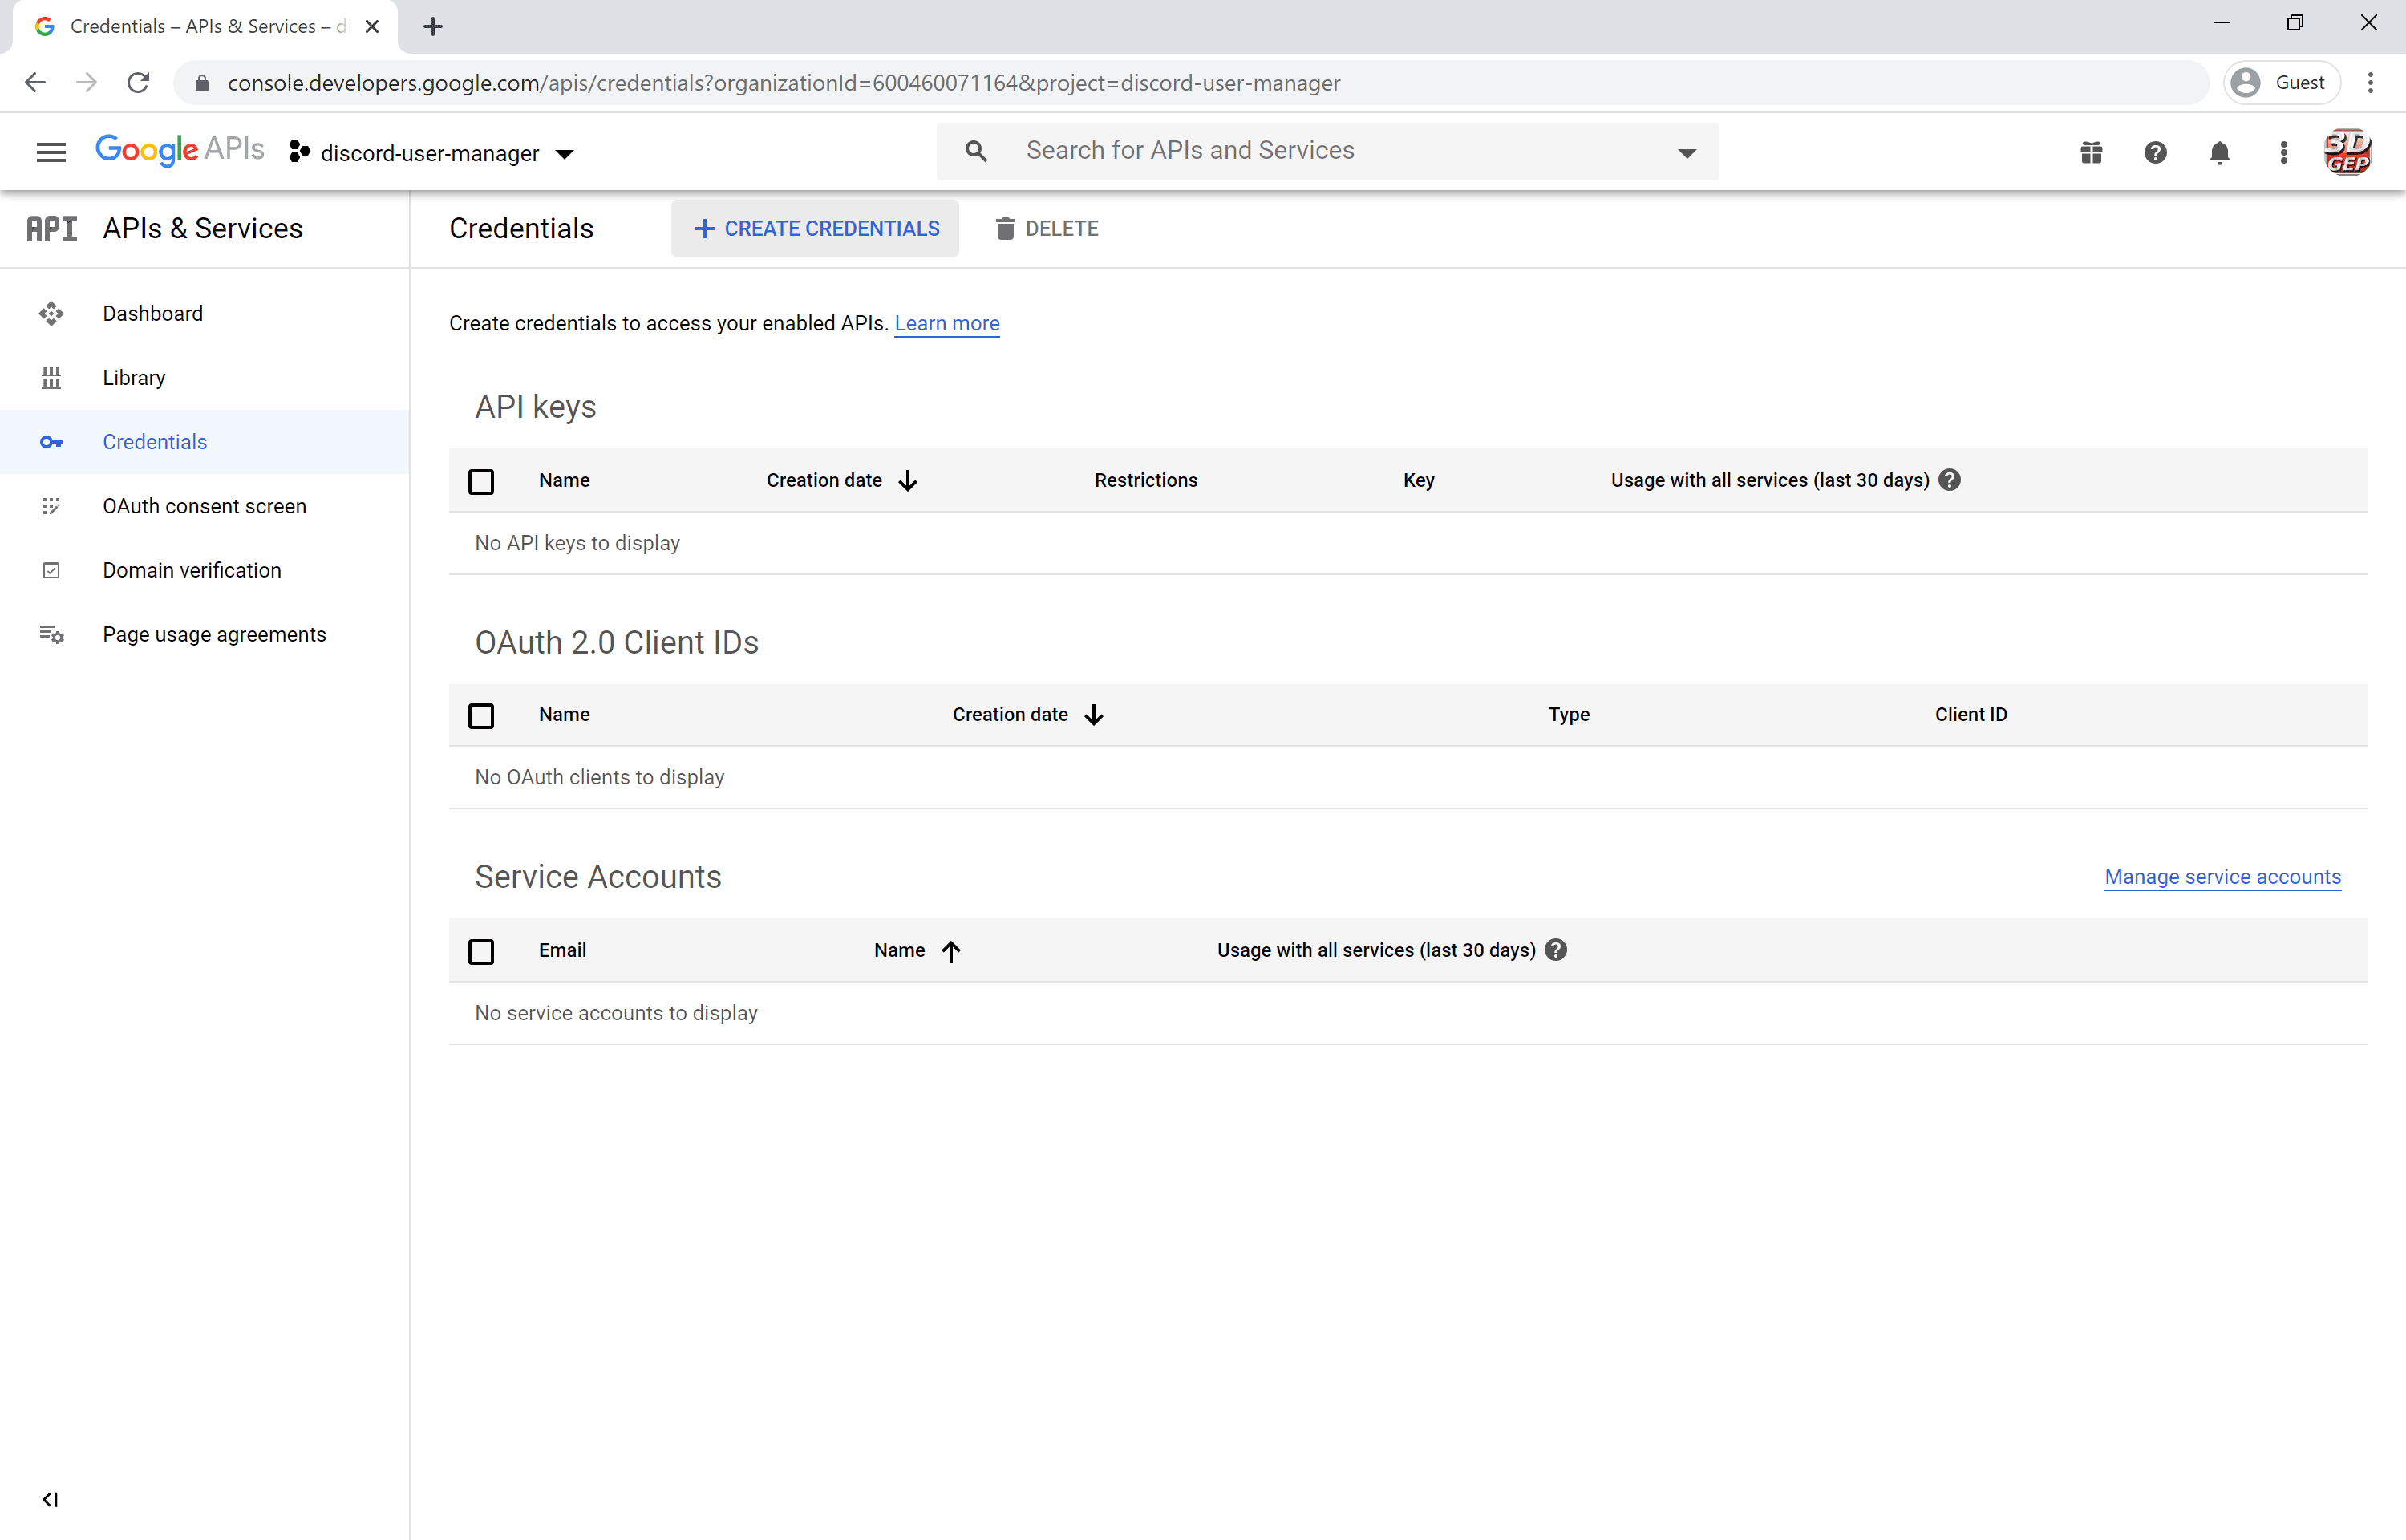Image resolution: width=2406 pixels, height=1540 pixels.
Task: Expand the Search for APIs and Services dropdown
Action: pos(1685,151)
